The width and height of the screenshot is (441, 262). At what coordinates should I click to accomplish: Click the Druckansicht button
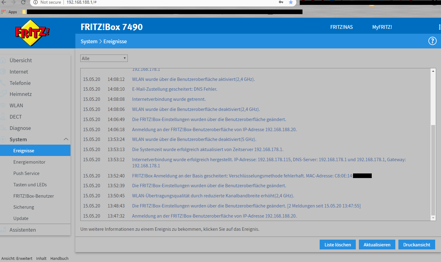pyautogui.click(x=417, y=245)
